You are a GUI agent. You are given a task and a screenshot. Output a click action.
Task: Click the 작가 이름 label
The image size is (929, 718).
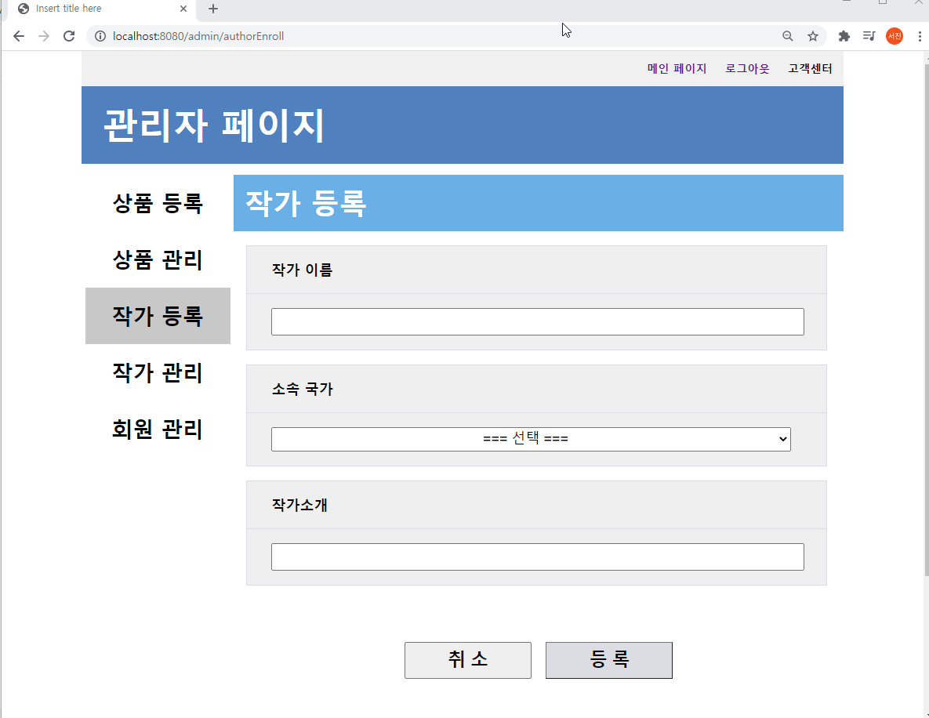point(302,270)
